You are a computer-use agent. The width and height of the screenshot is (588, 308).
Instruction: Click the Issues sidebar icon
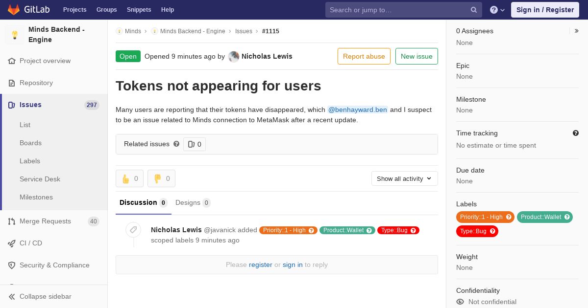[12, 105]
